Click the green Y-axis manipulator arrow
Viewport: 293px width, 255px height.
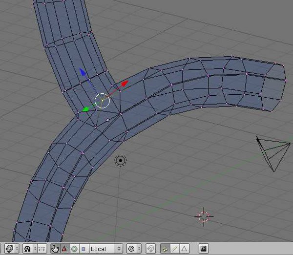pos(85,109)
